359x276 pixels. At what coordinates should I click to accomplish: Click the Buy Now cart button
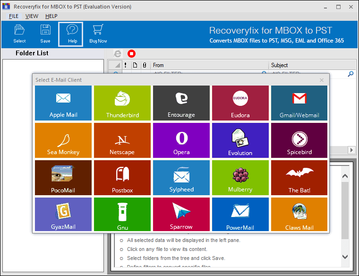[x=98, y=34]
